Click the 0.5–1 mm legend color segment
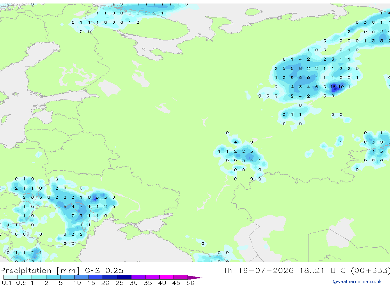Screen dimensions: 390x285 coord(25,277)
